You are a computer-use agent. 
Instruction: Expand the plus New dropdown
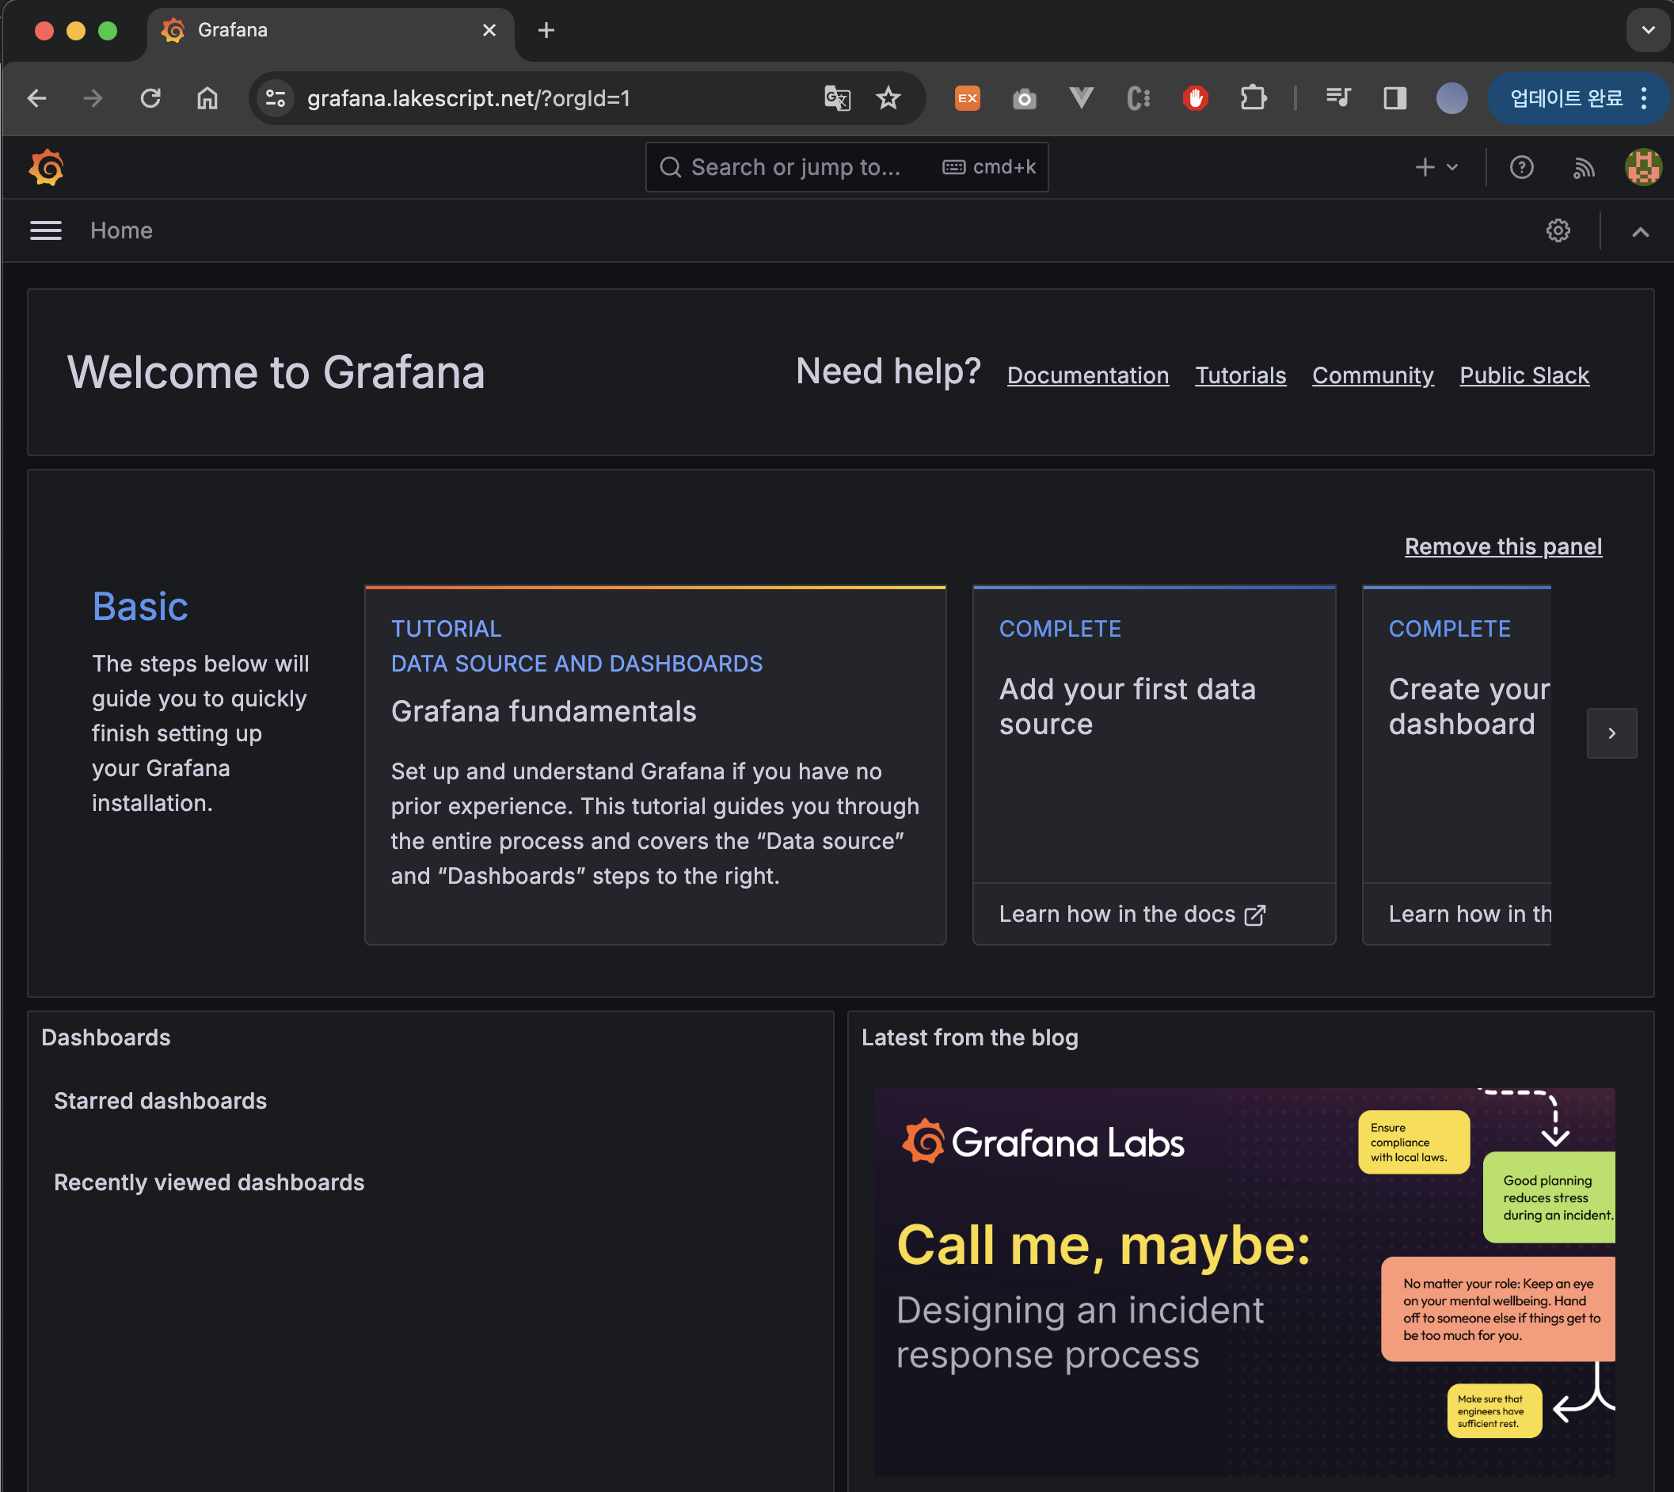[x=1436, y=167]
